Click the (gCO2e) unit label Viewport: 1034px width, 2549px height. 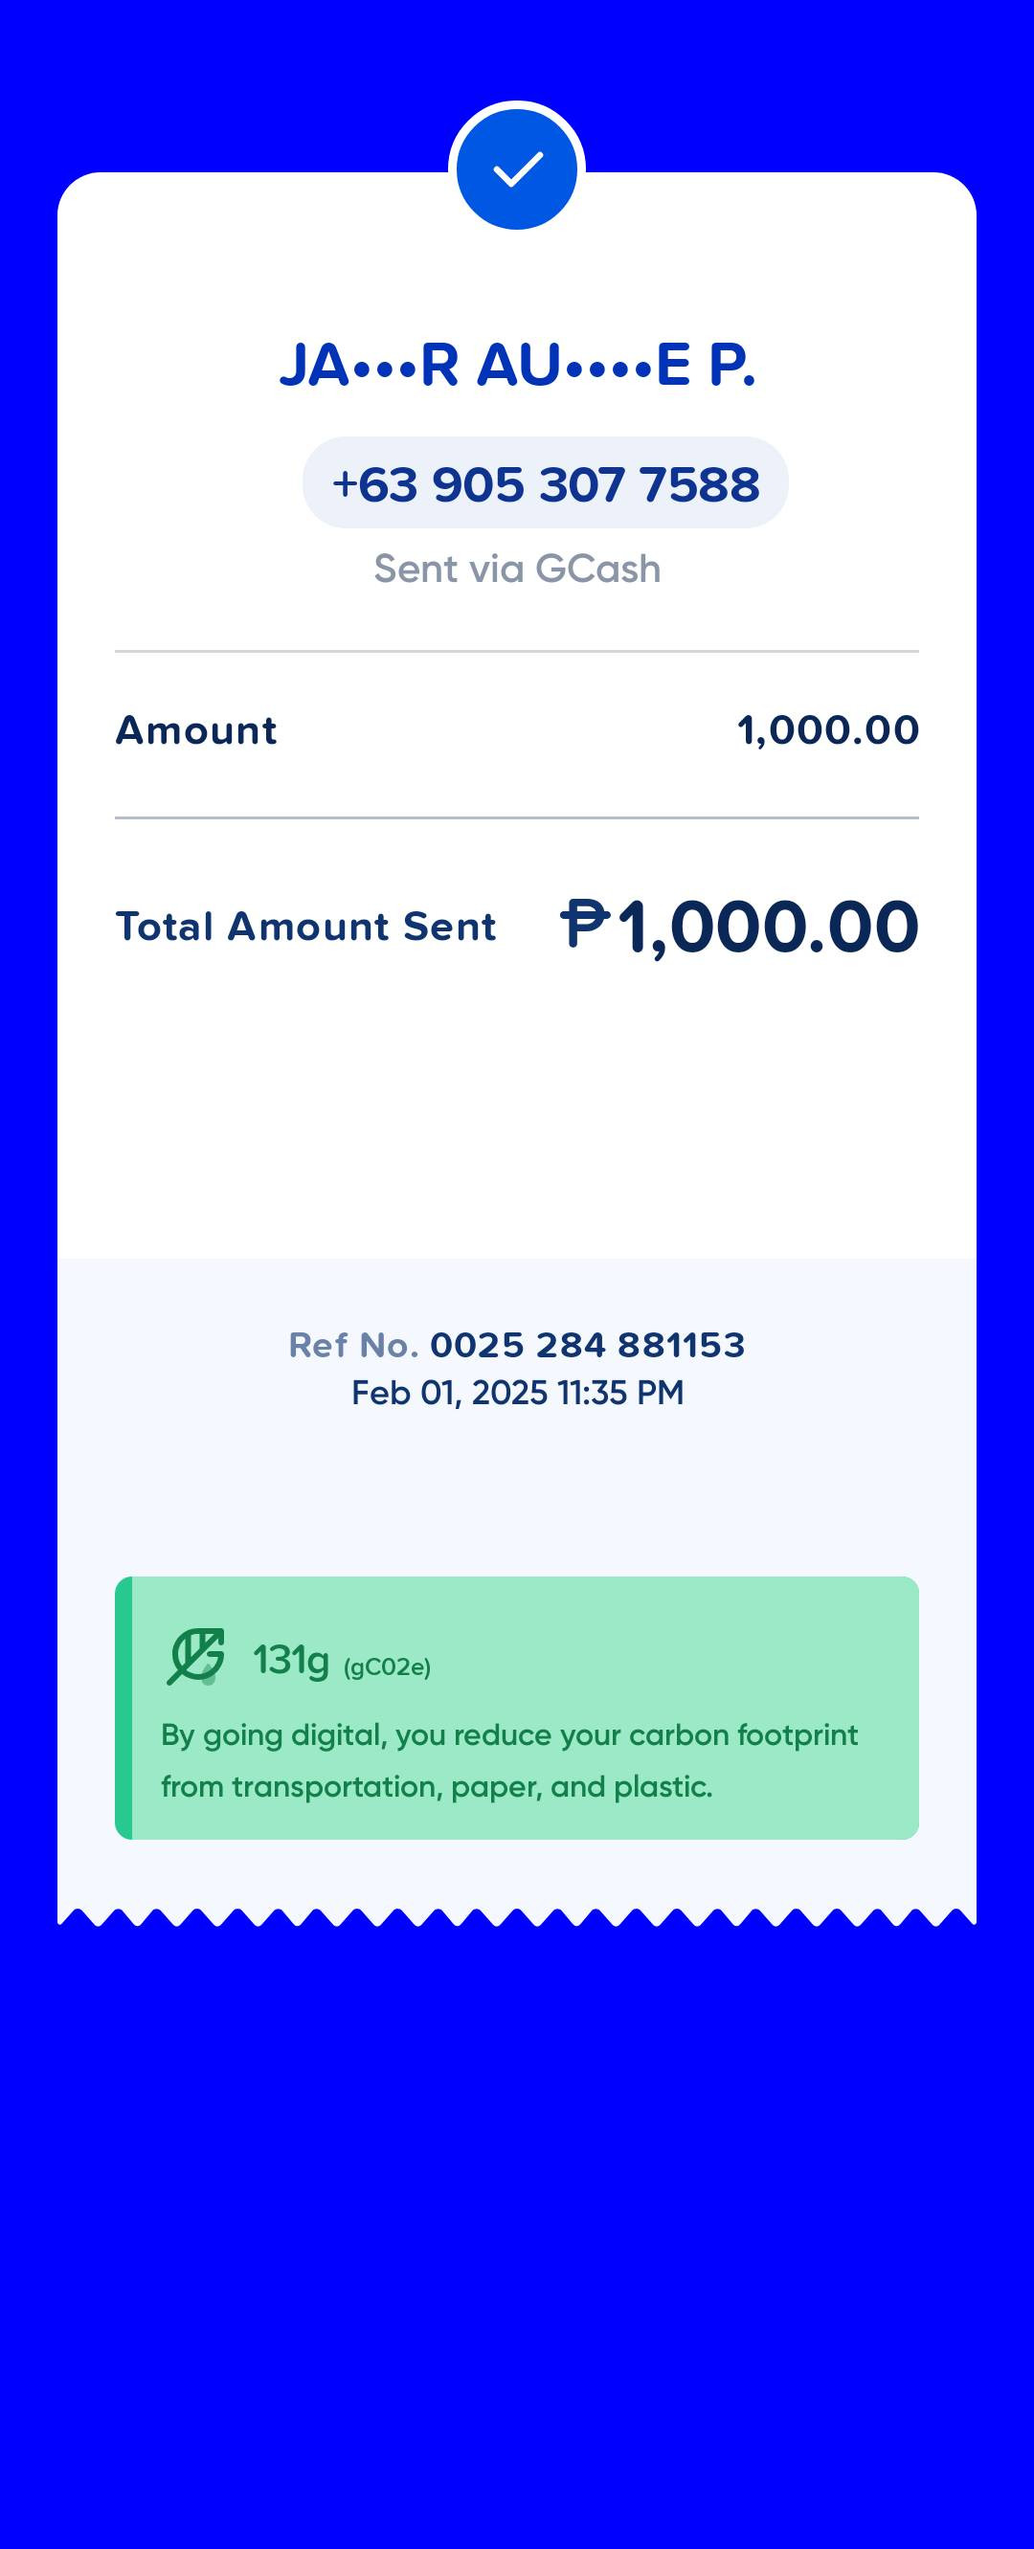tap(387, 1667)
